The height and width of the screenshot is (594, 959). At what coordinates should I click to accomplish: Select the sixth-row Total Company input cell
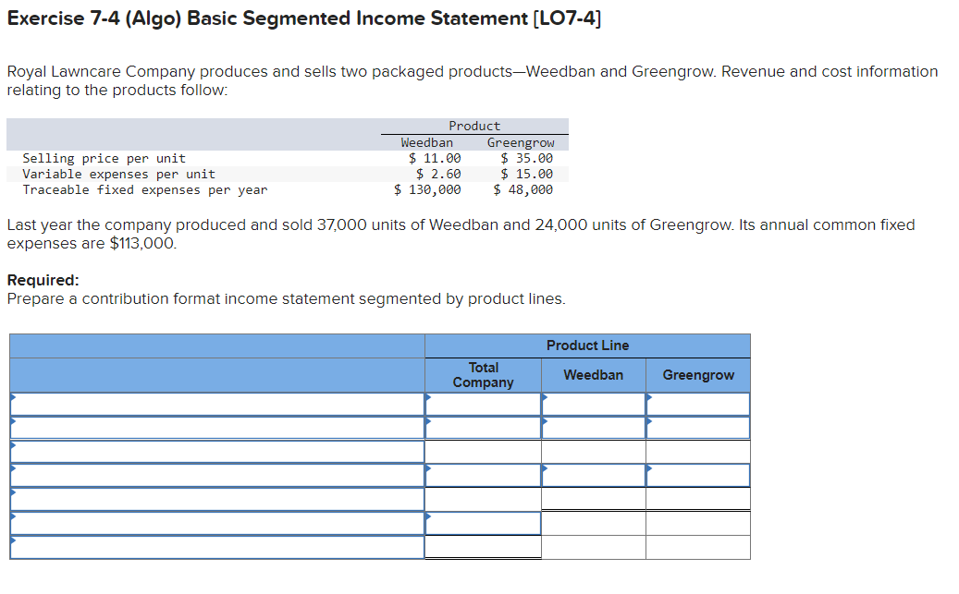(x=482, y=523)
